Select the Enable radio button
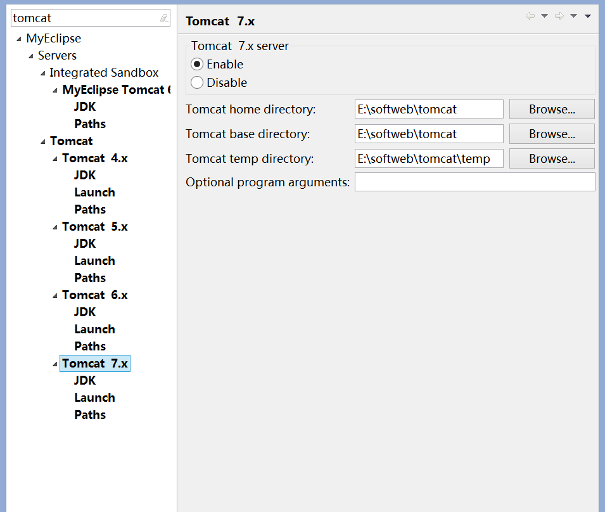The image size is (605, 512). tap(197, 64)
